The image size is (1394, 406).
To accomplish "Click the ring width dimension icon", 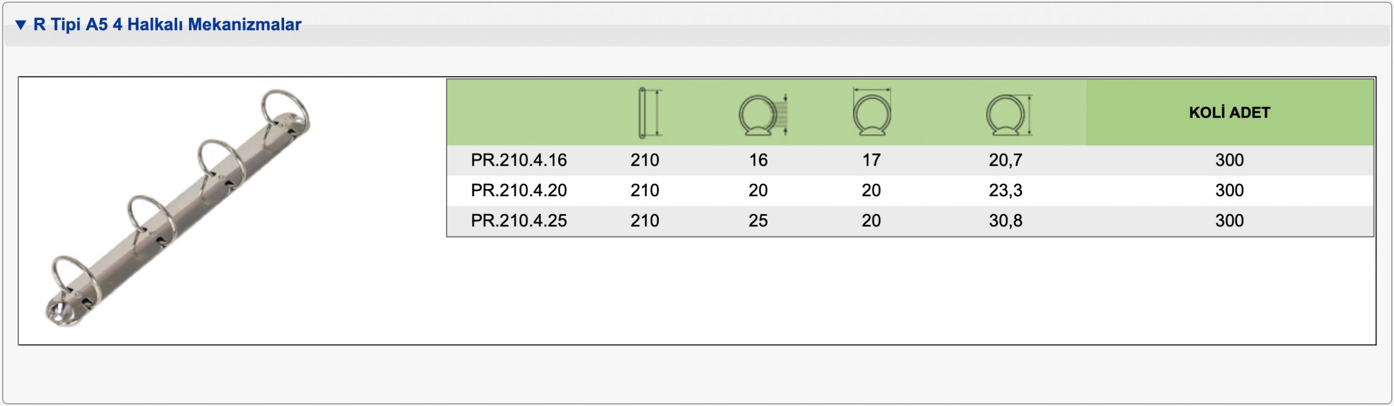I will click(x=872, y=111).
